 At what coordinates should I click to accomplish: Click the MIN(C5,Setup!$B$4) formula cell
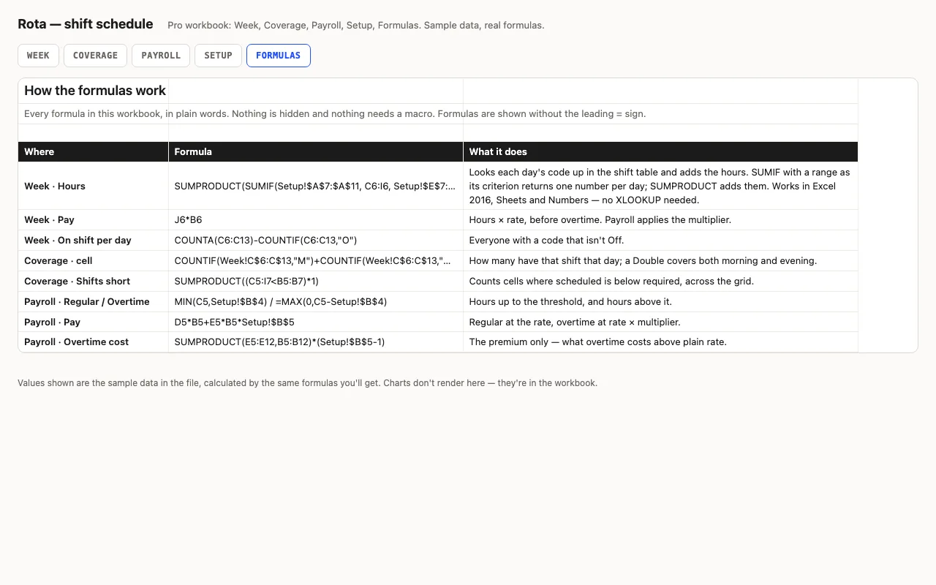316,301
